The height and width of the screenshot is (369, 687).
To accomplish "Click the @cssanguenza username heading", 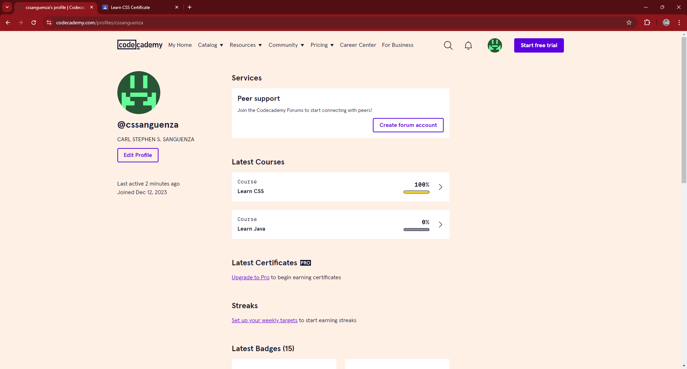I will coord(148,125).
